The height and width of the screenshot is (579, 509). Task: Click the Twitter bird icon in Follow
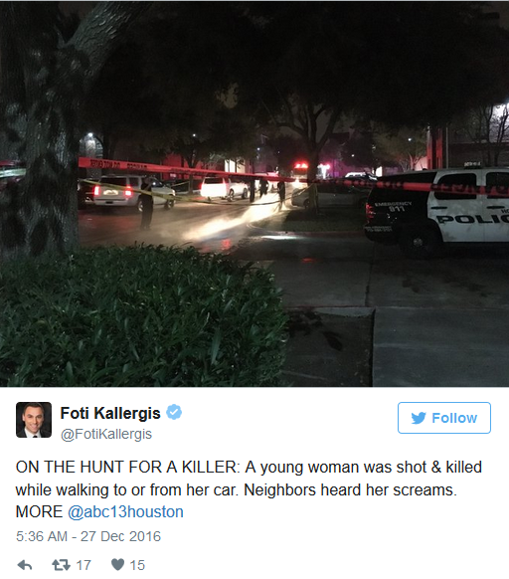click(419, 418)
